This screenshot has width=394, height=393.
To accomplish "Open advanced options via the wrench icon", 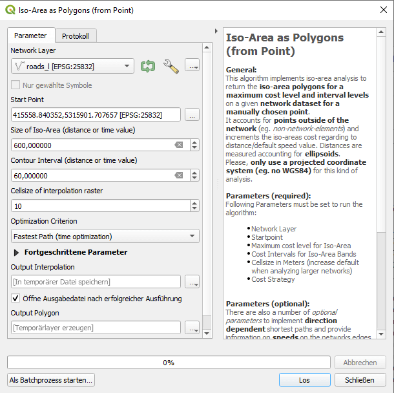I will click(171, 66).
